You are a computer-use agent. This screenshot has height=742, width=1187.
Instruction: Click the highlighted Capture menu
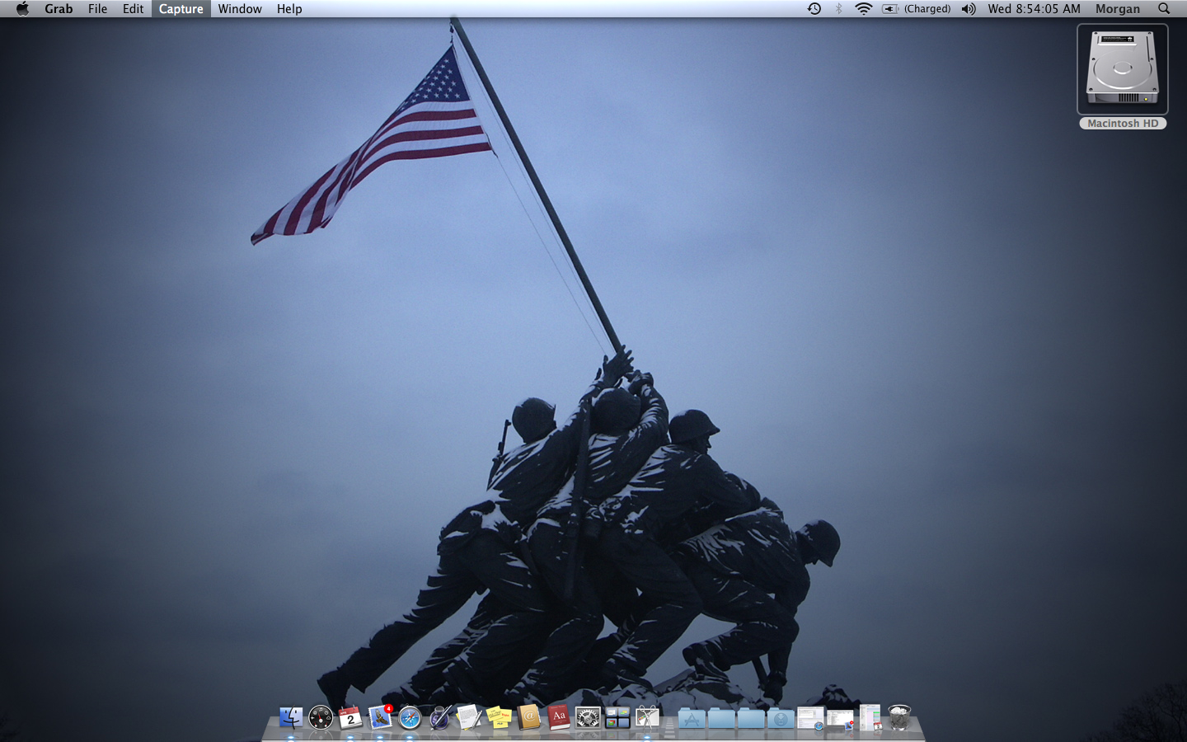click(x=181, y=8)
